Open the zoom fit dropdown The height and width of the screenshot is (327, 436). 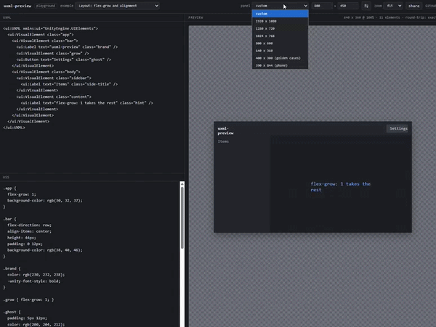[393, 6]
